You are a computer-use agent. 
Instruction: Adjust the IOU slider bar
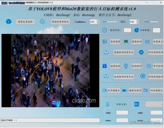click(x=151, y=22)
